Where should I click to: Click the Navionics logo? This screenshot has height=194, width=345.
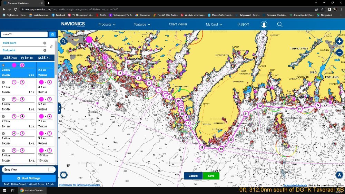[73, 24]
